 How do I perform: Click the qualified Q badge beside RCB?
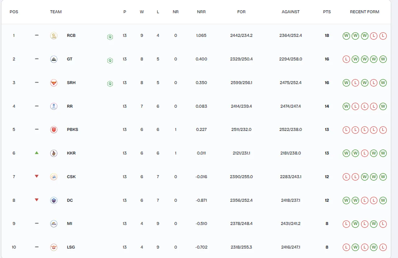pos(110,37)
